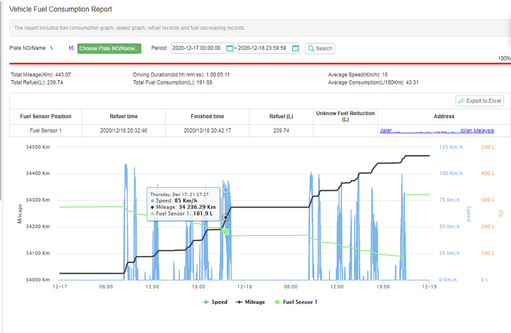Click the green Fuel Sensor square marker on chart

pyautogui.click(x=226, y=232)
